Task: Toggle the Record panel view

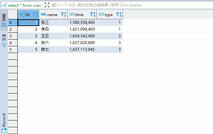Action: pyautogui.click(x=4, y=123)
